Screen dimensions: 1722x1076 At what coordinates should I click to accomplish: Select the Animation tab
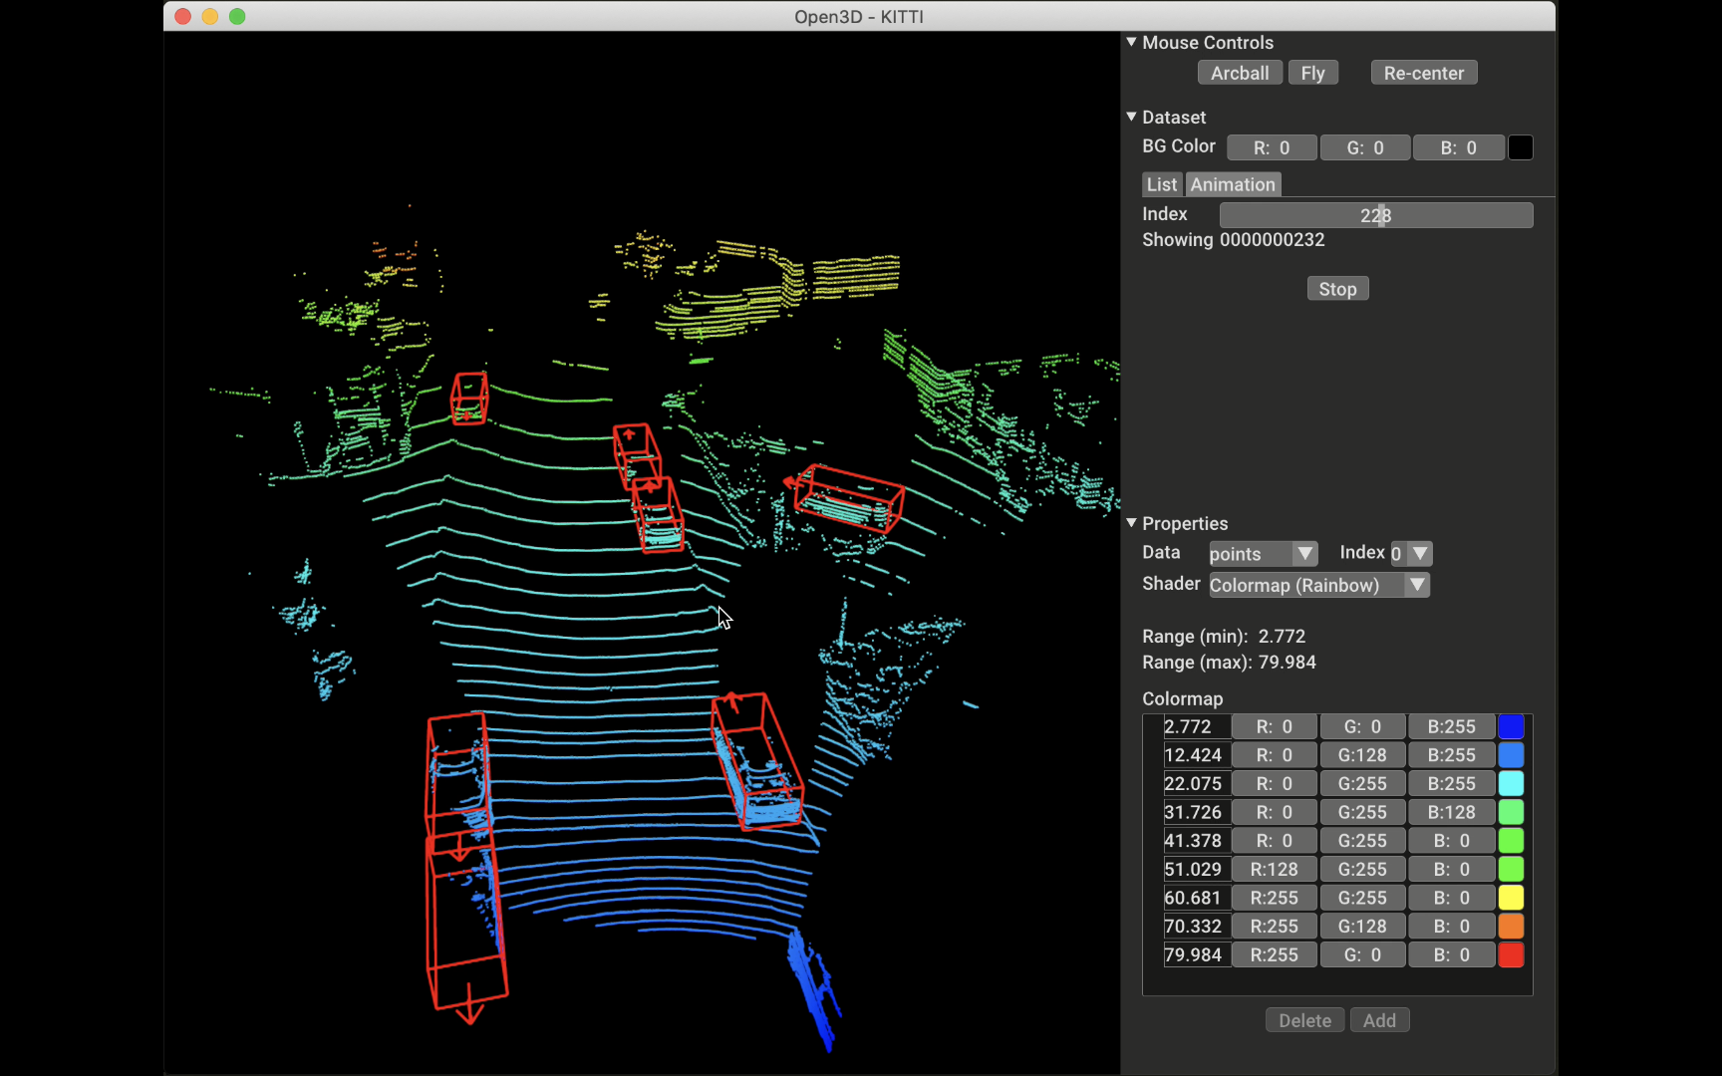[1232, 184]
